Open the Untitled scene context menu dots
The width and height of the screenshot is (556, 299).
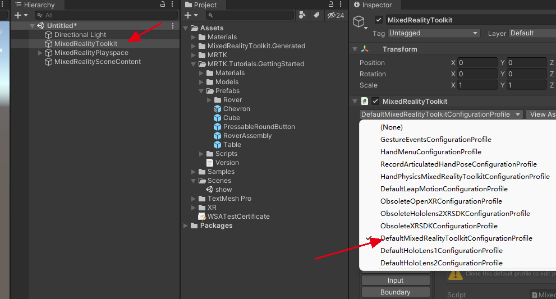pyautogui.click(x=173, y=26)
